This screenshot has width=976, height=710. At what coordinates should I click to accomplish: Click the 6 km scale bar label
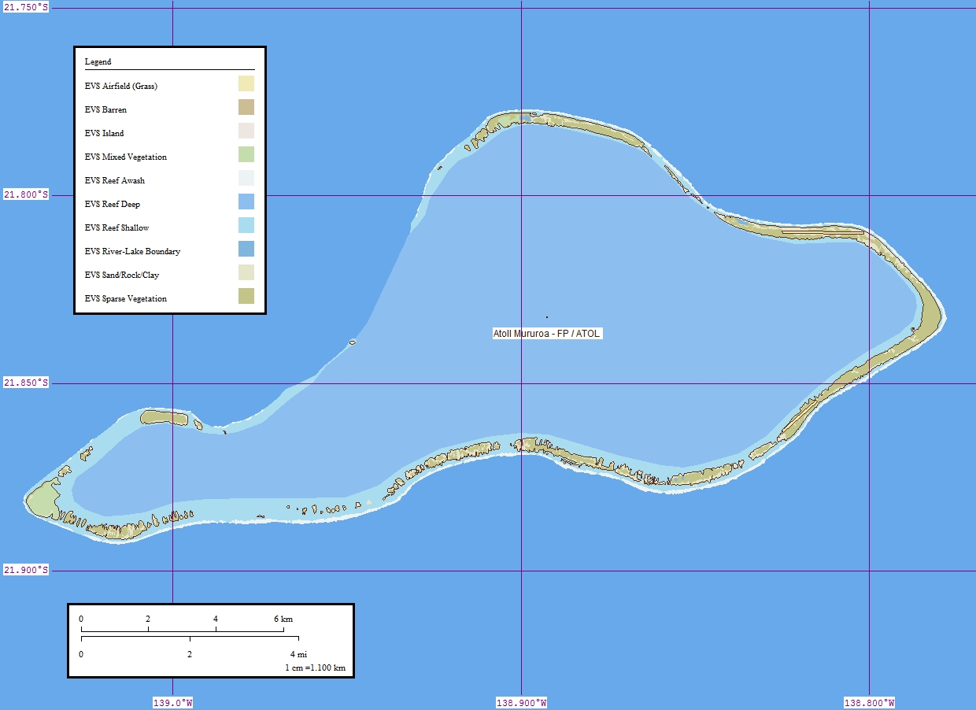point(283,619)
